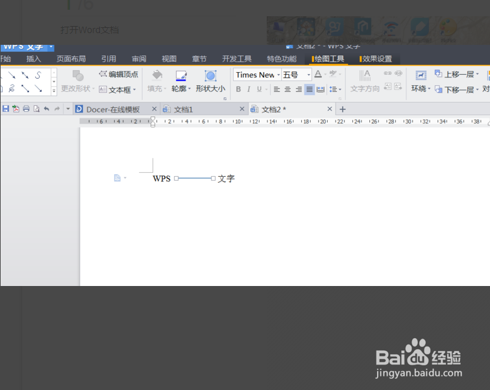Viewport: 490px width, 390px height.
Task: Open the 章节 ribbon tab
Action: (x=199, y=59)
